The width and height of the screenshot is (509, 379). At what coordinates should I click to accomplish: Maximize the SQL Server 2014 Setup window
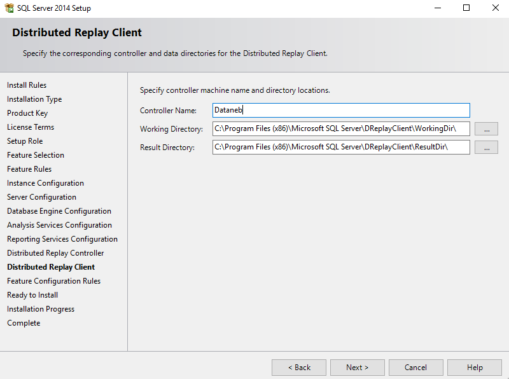coord(466,8)
